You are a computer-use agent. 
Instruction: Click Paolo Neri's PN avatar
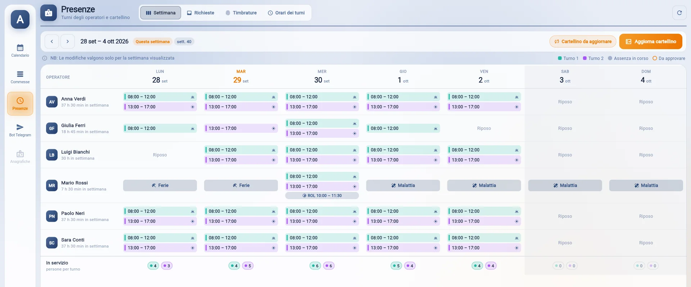[52, 216]
